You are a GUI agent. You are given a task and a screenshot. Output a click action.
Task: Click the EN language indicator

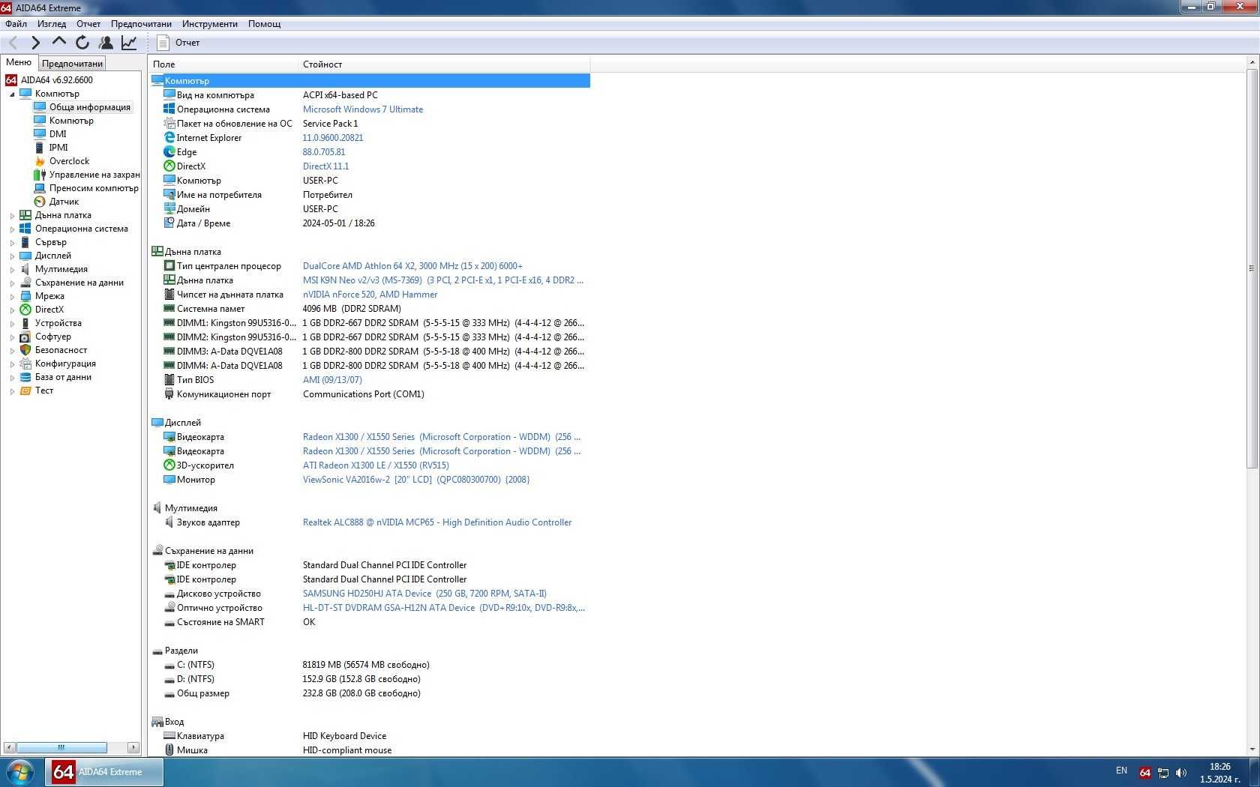(x=1121, y=771)
